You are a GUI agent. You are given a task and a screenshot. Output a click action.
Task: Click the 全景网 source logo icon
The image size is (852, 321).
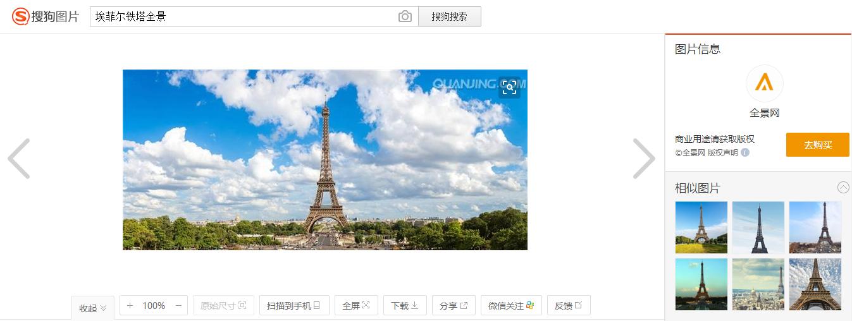click(765, 83)
